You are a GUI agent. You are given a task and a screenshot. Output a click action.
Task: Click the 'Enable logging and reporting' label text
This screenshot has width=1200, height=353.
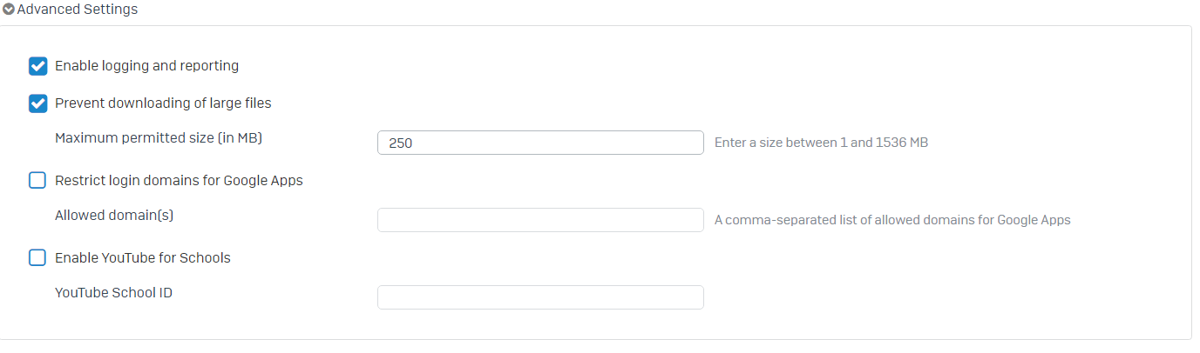click(146, 65)
